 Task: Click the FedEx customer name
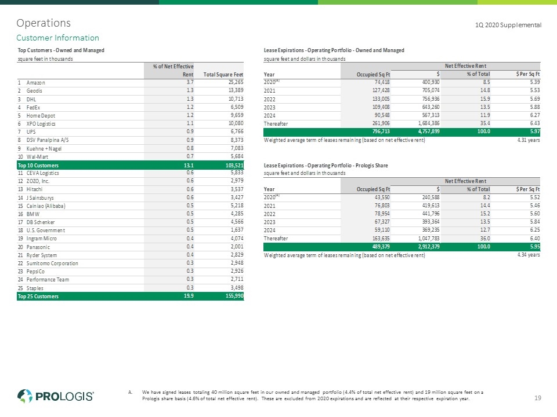[x=34, y=108]
